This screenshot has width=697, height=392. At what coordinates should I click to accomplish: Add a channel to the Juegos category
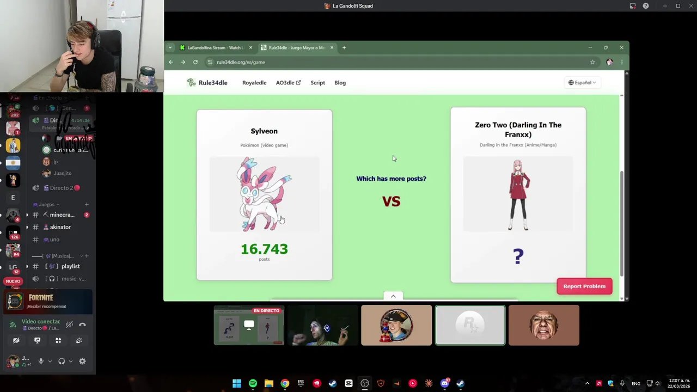(87, 204)
